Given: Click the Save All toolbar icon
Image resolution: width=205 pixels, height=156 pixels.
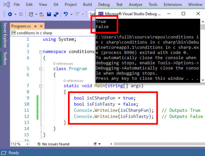Looking at the screenshot, I should [55, 14].
